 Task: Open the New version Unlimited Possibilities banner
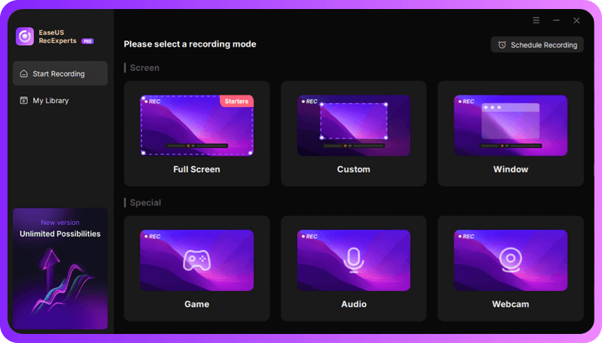pos(60,269)
